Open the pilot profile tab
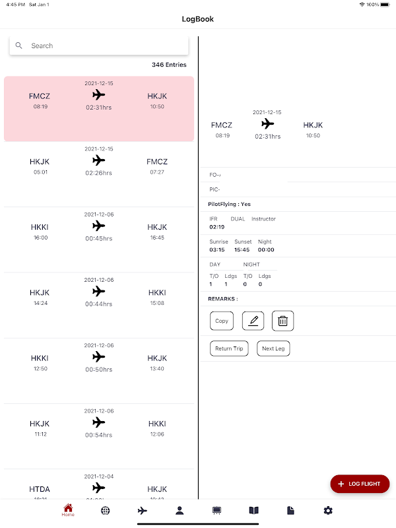This screenshot has width=396, height=528. pyautogui.click(x=180, y=511)
